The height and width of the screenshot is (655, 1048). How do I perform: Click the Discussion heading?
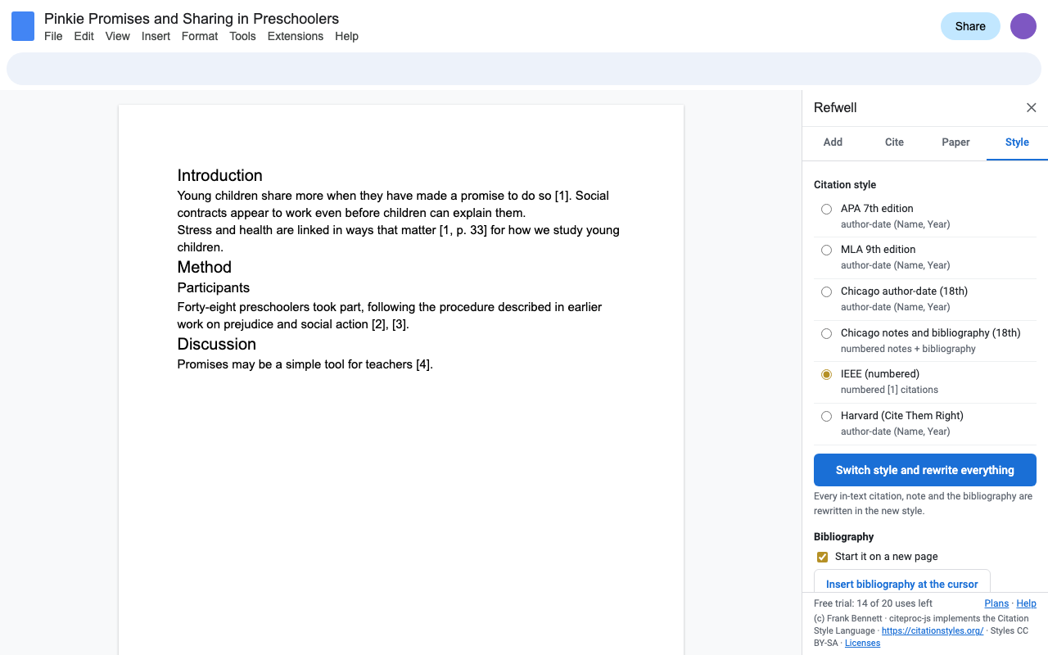click(x=217, y=344)
